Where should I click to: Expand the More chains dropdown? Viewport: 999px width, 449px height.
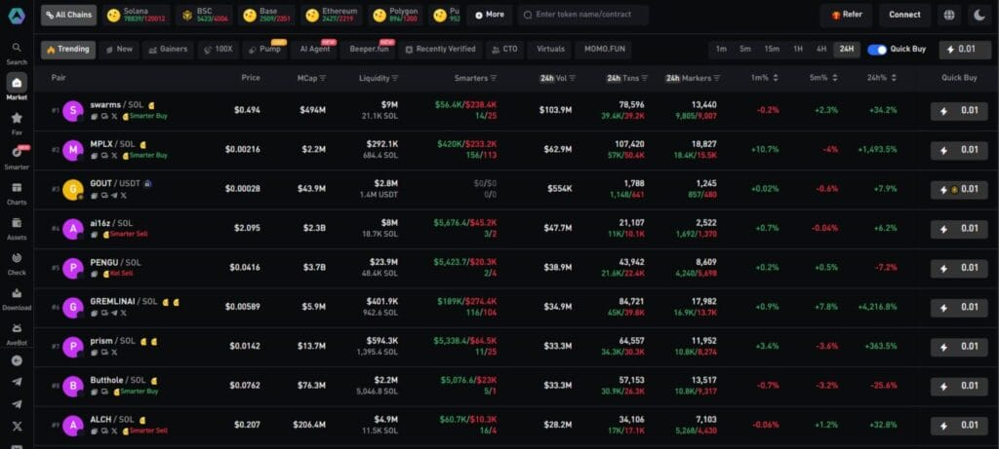click(x=489, y=15)
